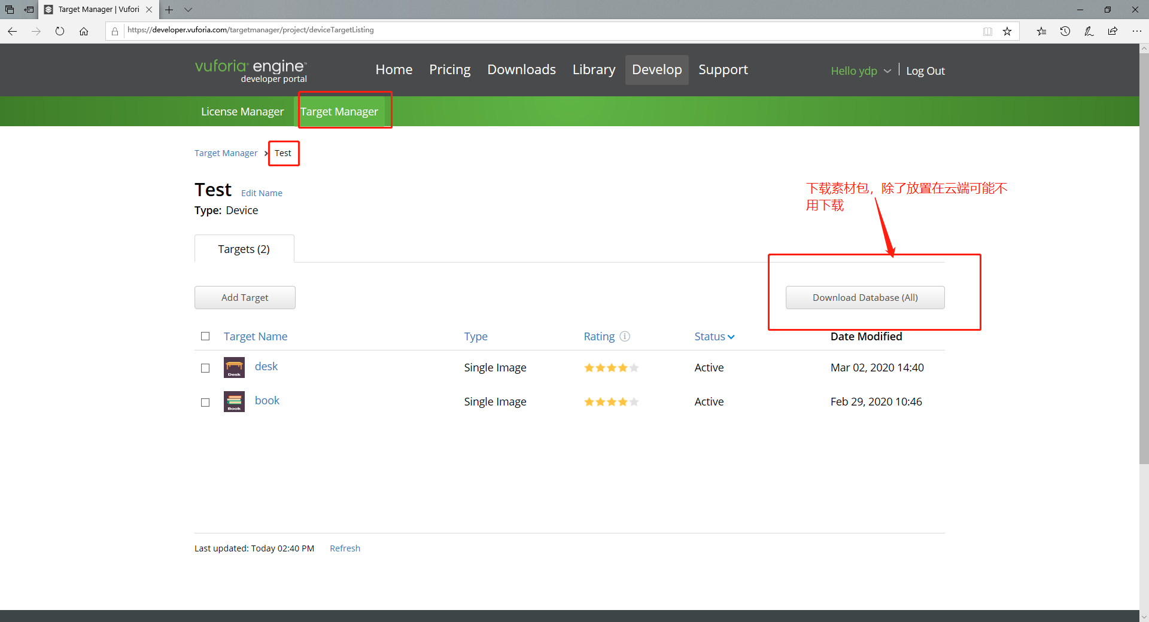This screenshot has height=622, width=1149.
Task: Open the Pricing page
Action: (x=450, y=69)
